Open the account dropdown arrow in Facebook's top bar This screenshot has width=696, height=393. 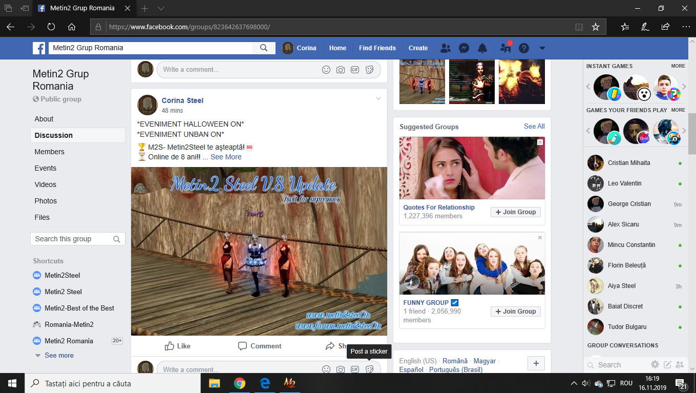click(542, 48)
